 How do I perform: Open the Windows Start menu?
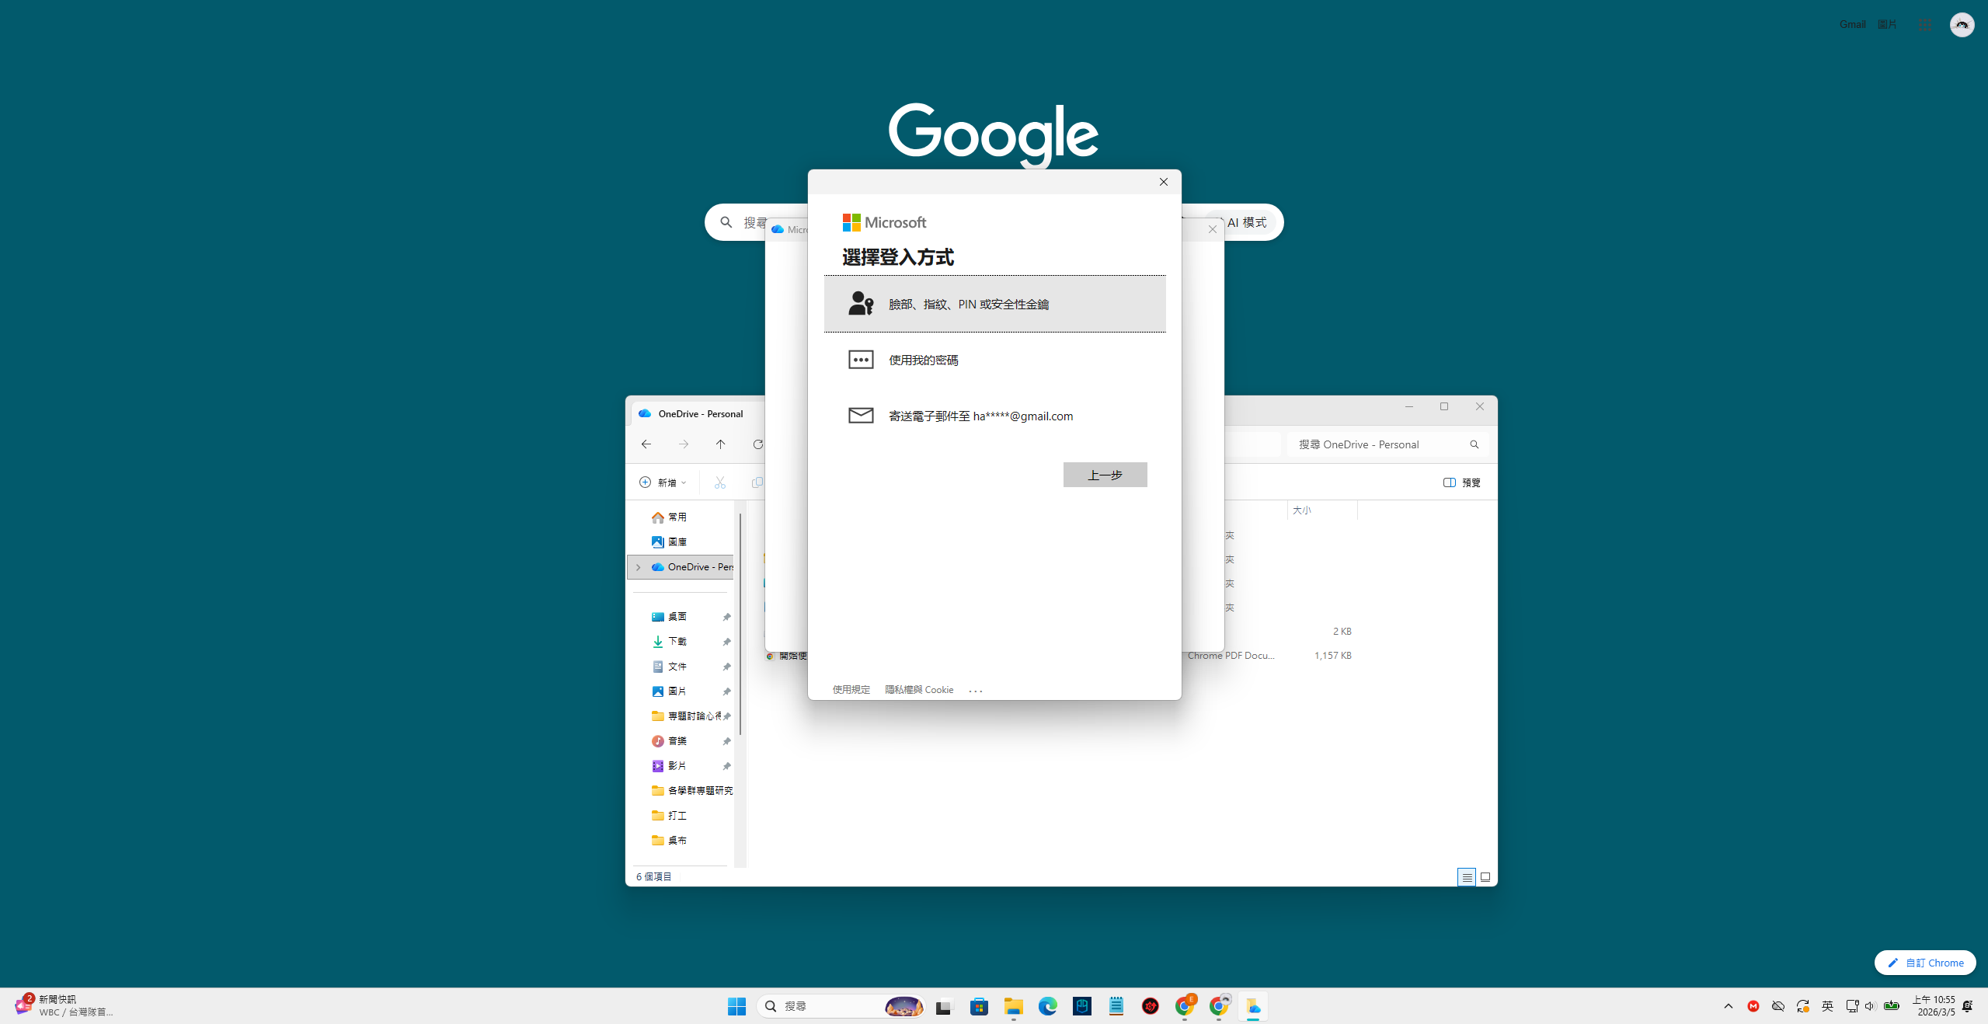point(736,1006)
